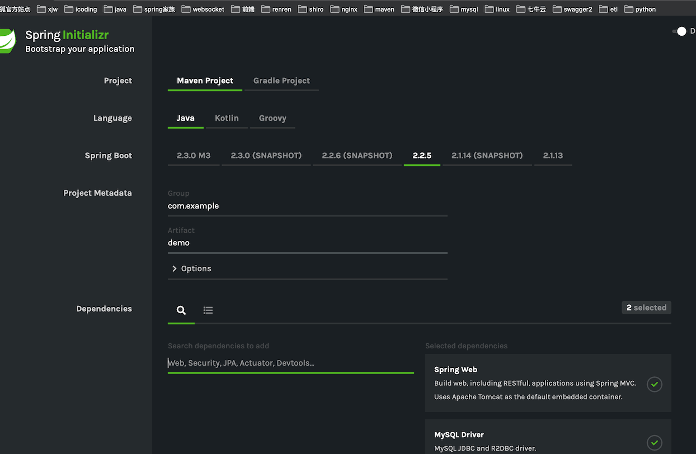Click the Selected dependencies heading
Screen dimensions: 696x454
[x=466, y=346]
